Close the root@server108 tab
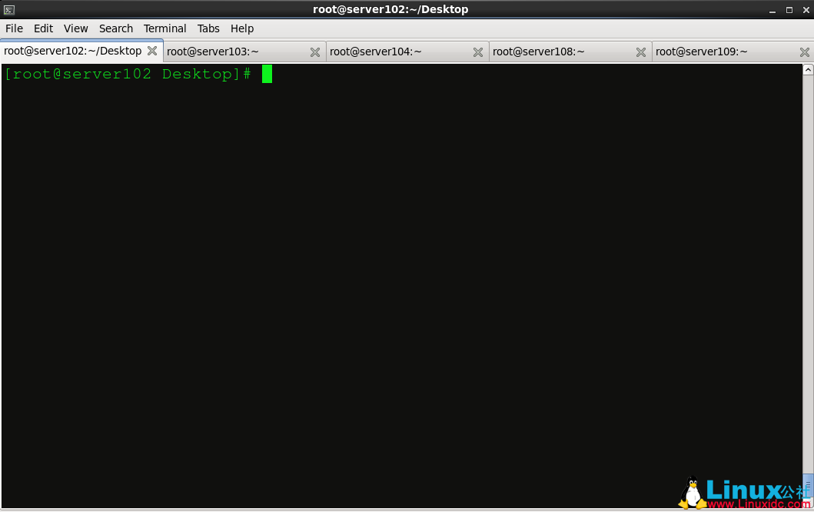 click(x=641, y=52)
